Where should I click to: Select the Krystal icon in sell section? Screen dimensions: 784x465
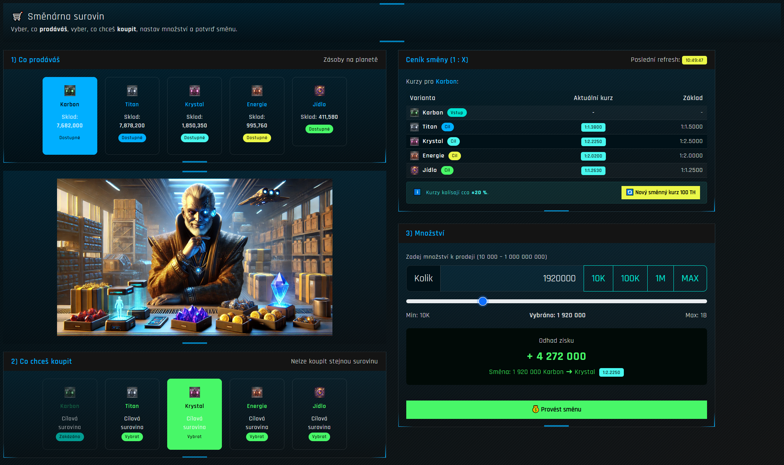pyautogui.click(x=195, y=91)
